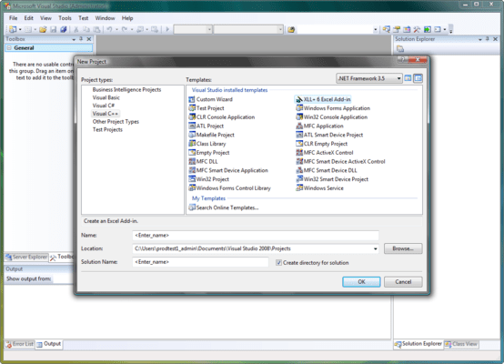The image size is (504, 364).
Task: Open the .NET Framework 3.5 dropdown
Action: (x=369, y=78)
